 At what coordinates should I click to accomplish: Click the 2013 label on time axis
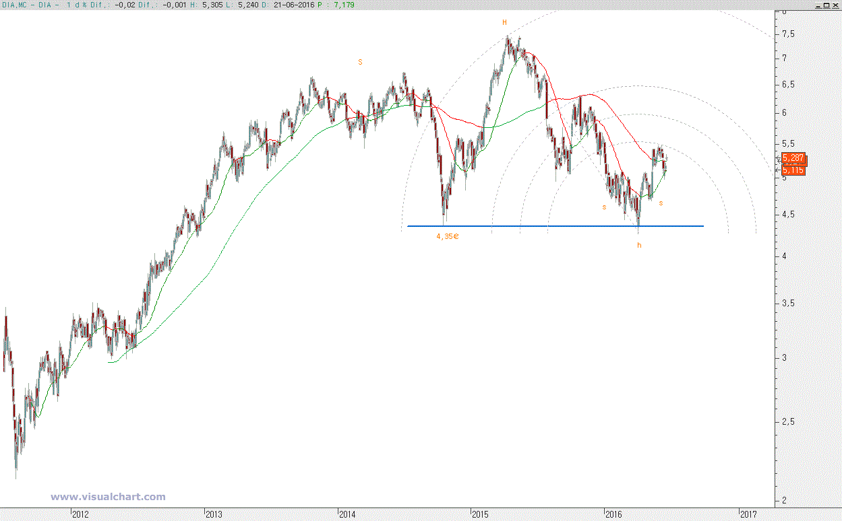click(214, 515)
